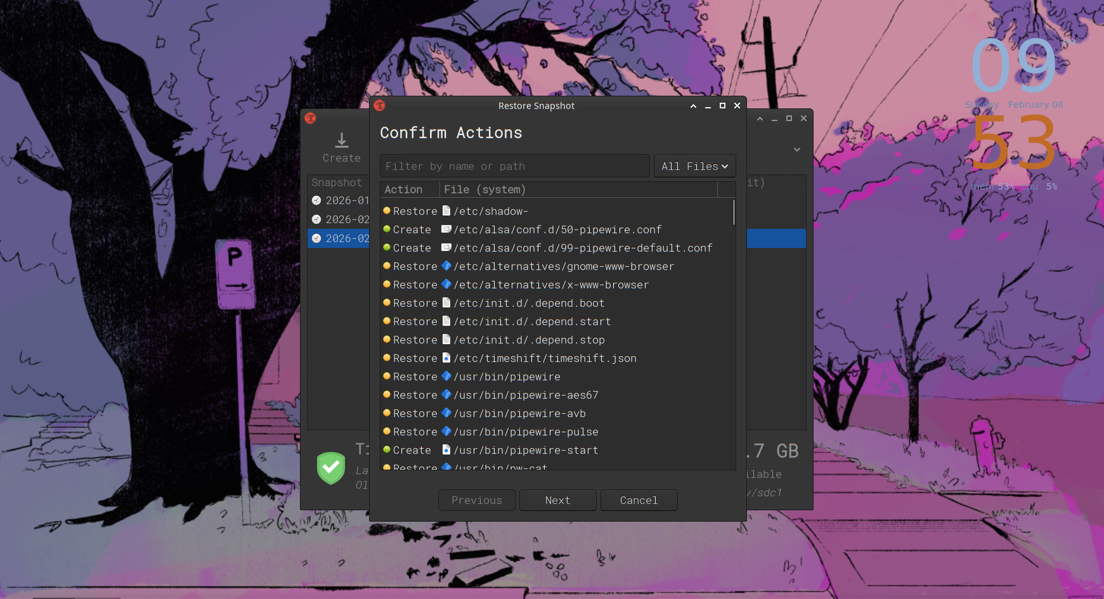Viewport: 1104px width, 599px height.
Task: Select the /etc/init.d/.depend.boot path
Action: tap(529, 303)
